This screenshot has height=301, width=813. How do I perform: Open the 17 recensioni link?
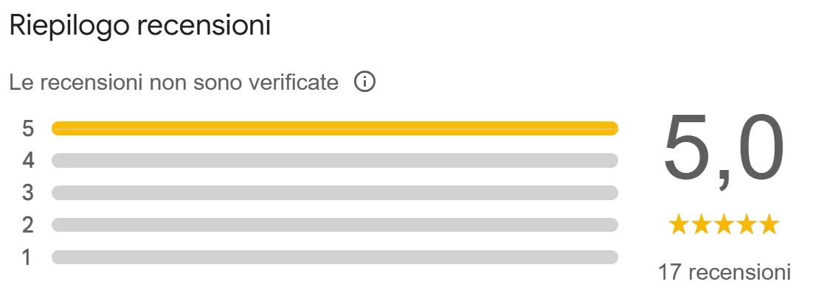(x=724, y=272)
